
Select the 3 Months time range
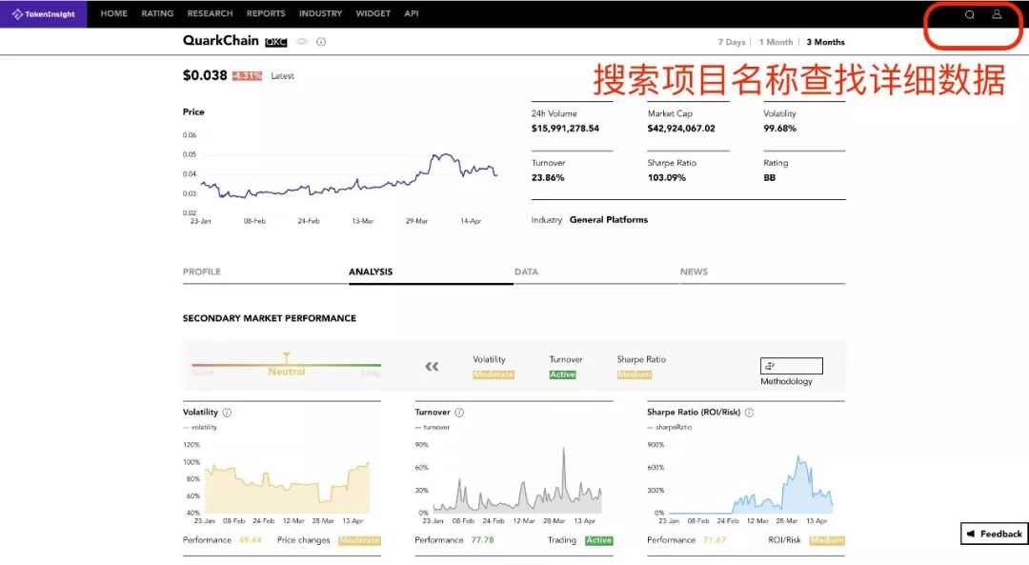pos(825,42)
